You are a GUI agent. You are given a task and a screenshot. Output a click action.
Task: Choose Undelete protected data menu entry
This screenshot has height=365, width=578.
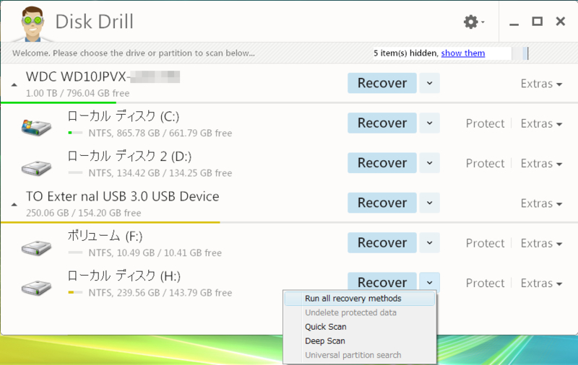360,313
